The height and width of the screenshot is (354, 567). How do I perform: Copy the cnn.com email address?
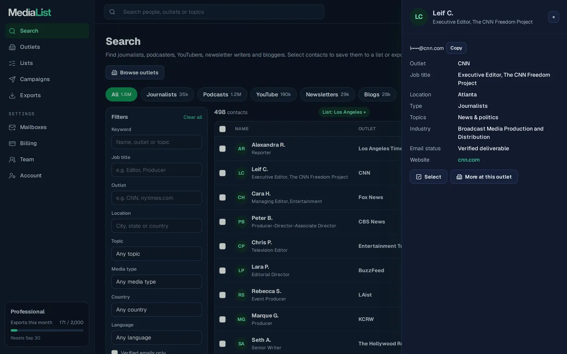pyautogui.click(x=456, y=48)
